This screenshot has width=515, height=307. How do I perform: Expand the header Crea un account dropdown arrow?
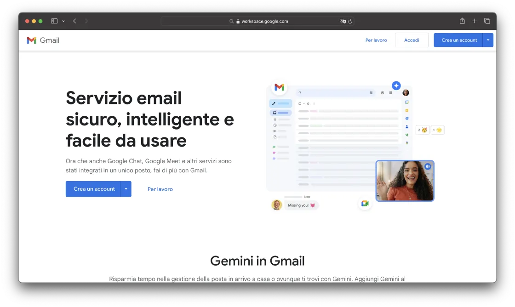[488, 40]
